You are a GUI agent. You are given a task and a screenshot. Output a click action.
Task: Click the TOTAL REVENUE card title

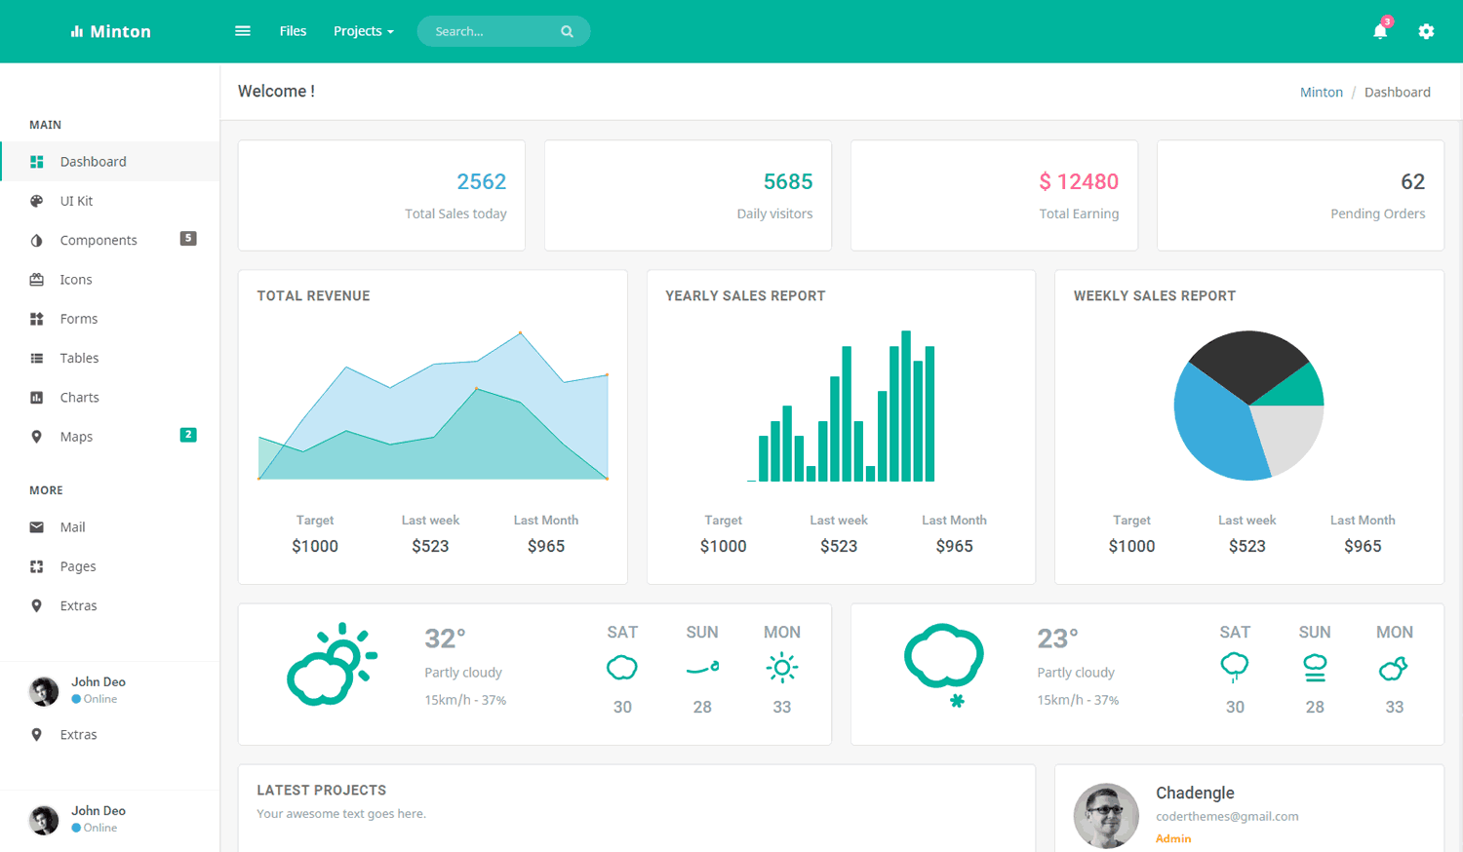313,295
